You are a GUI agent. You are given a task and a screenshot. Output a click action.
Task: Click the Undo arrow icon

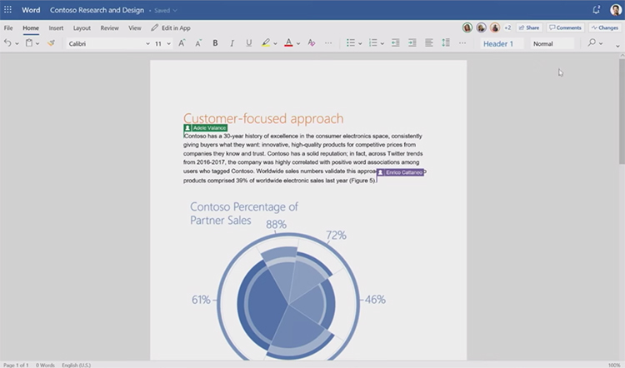tap(7, 43)
